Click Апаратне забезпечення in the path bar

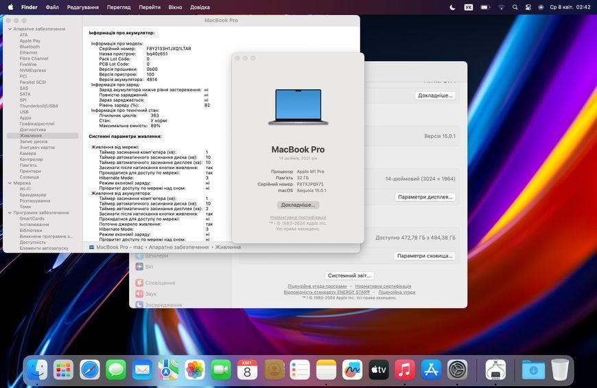(x=178, y=247)
